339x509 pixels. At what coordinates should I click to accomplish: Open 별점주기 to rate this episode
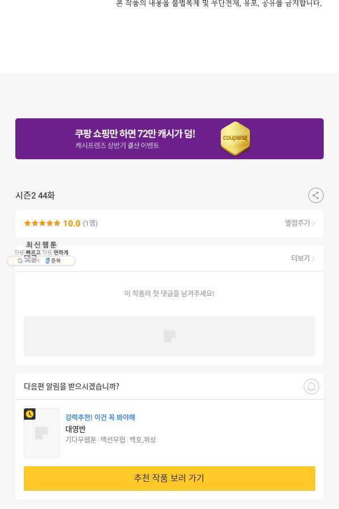(x=298, y=223)
